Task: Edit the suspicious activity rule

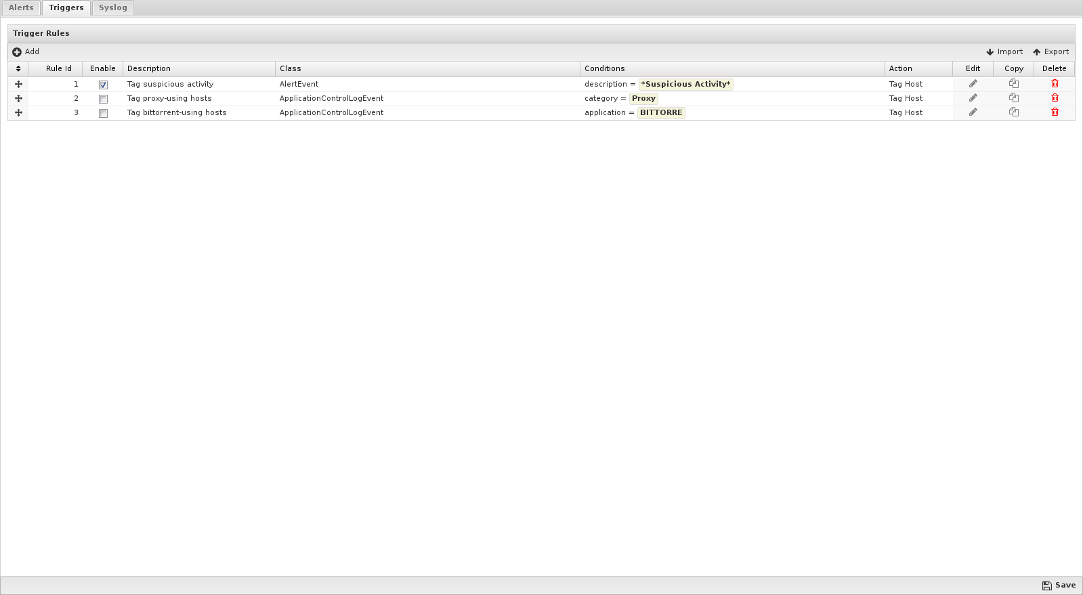Action: (973, 84)
